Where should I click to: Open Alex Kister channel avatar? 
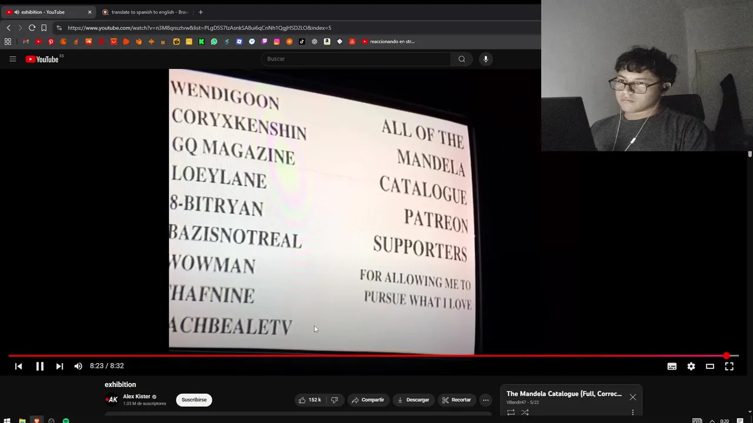tap(112, 400)
